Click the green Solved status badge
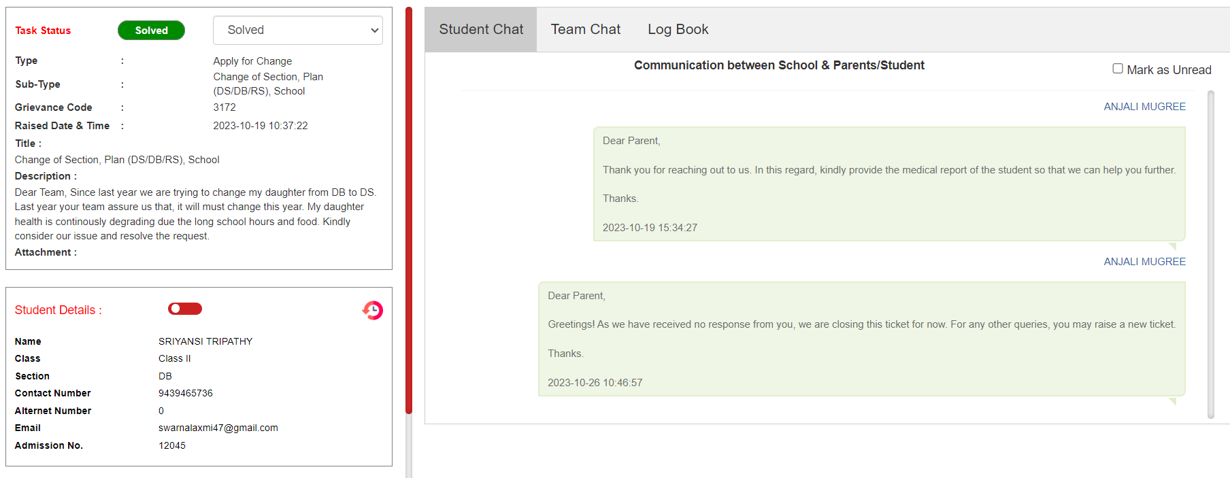 [x=151, y=30]
